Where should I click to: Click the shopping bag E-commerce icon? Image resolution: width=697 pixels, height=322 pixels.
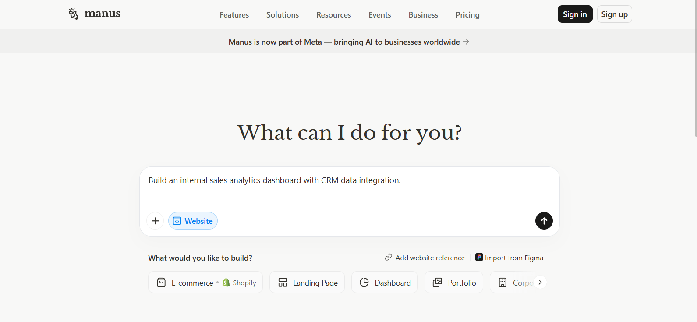pos(161,283)
